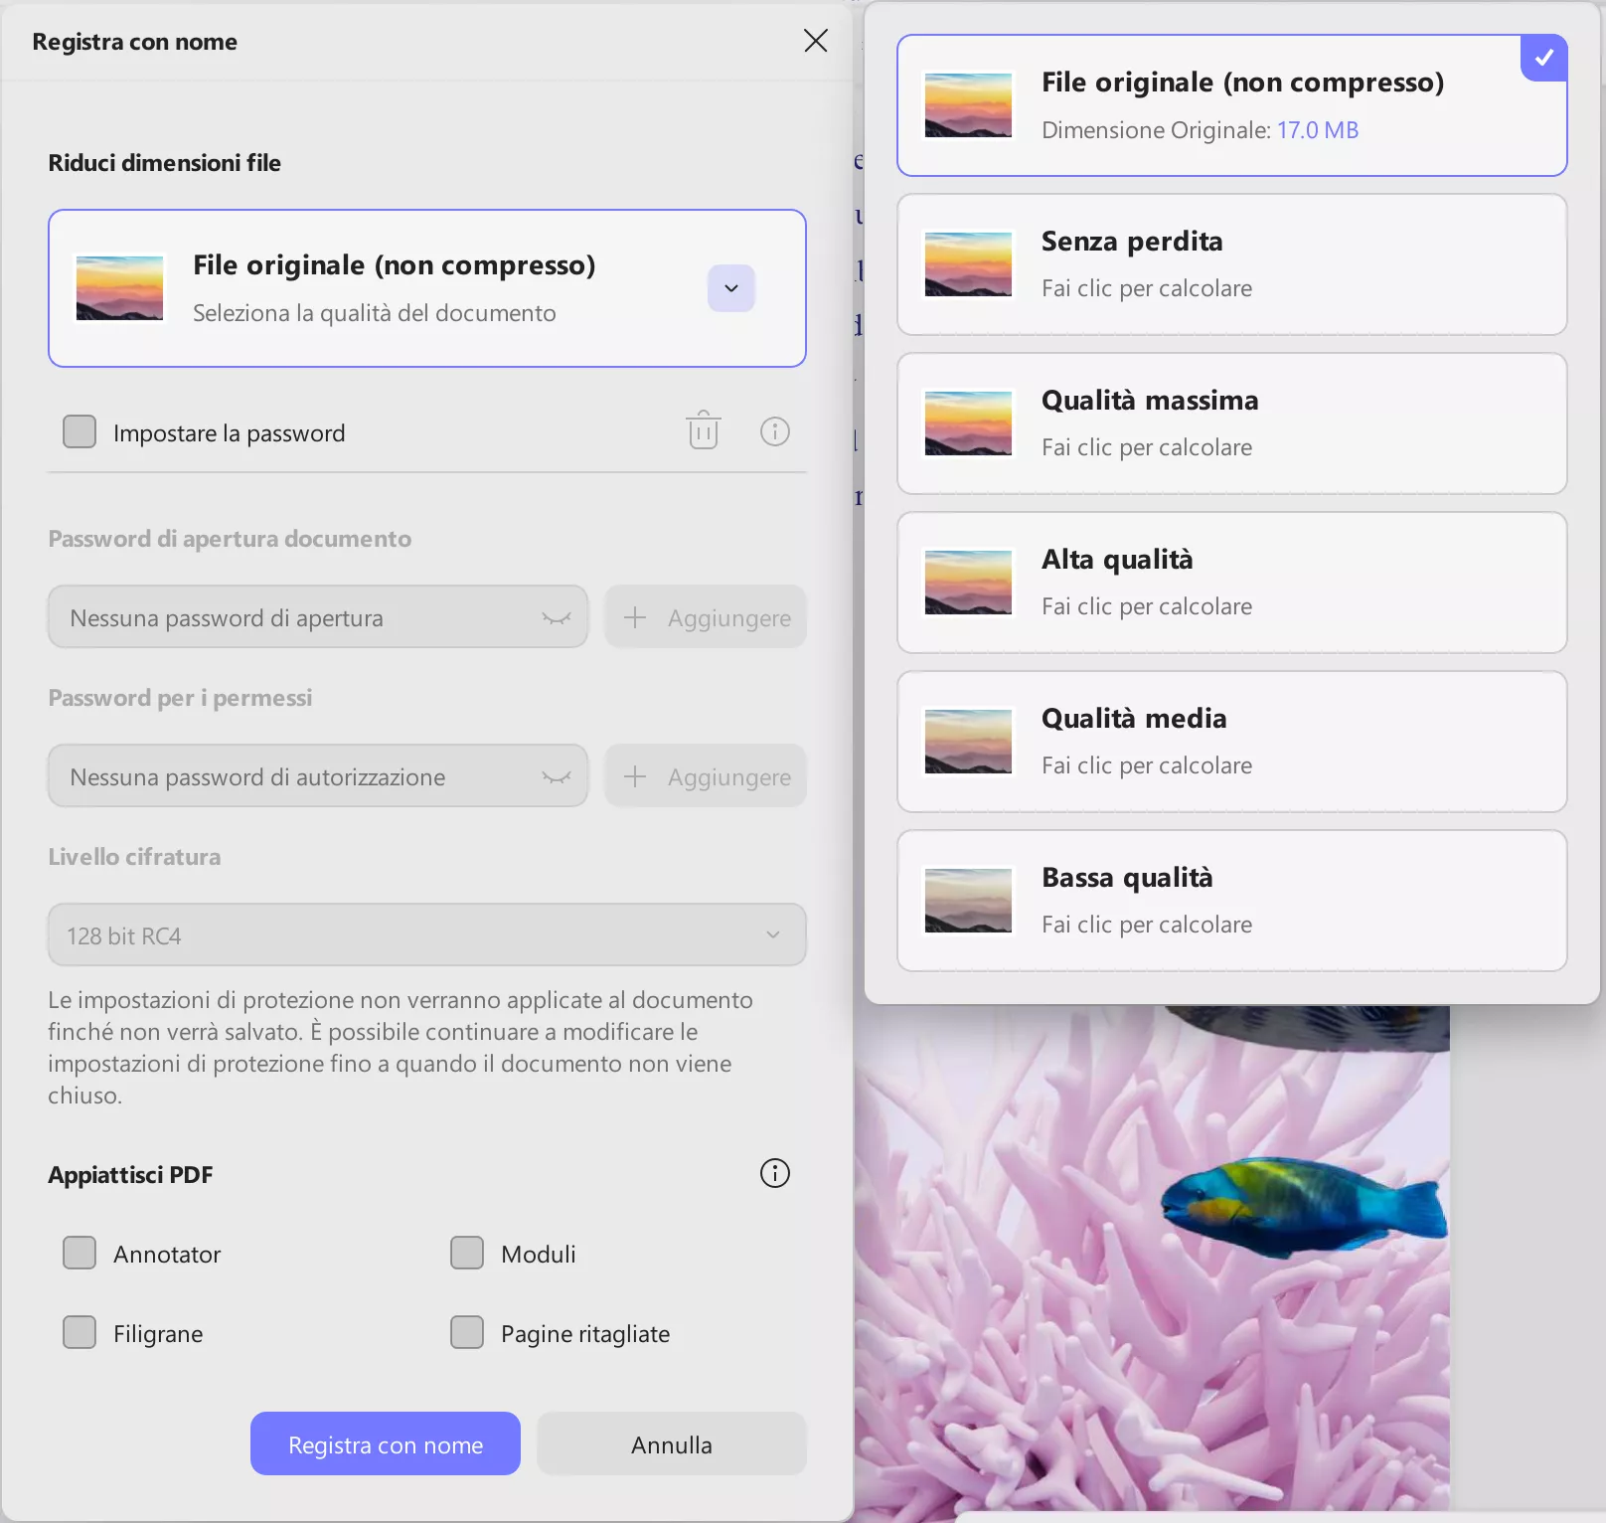Screen dimensions: 1606x1523
Task: Open the document quality dropdown
Action: tap(731, 288)
